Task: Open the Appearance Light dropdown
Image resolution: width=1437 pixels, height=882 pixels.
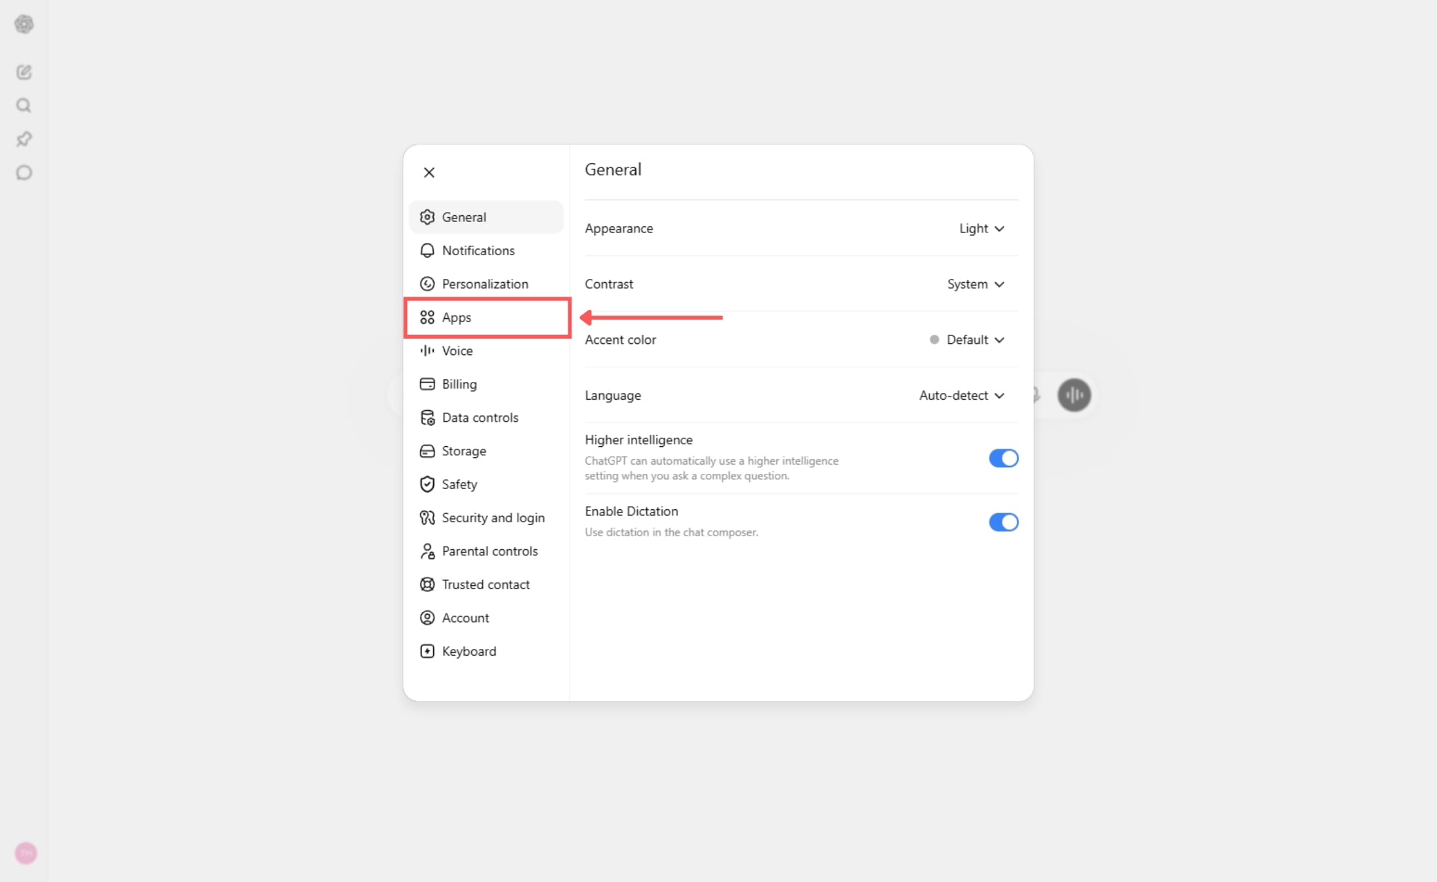Action: (982, 228)
